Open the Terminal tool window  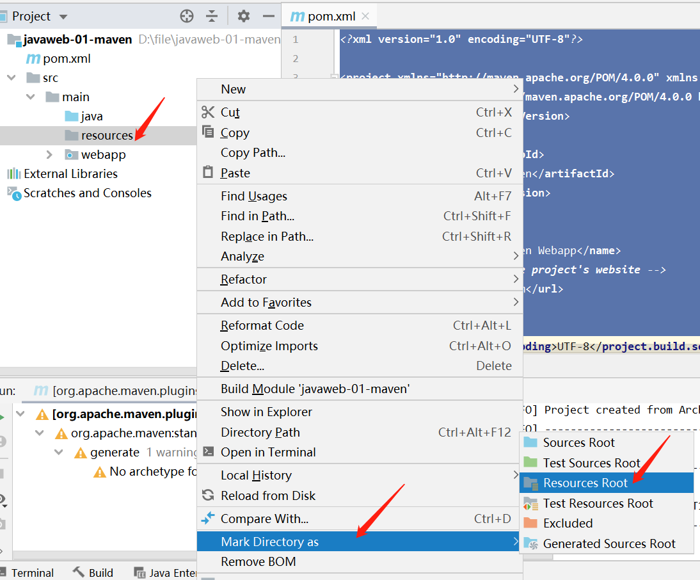(27, 573)
